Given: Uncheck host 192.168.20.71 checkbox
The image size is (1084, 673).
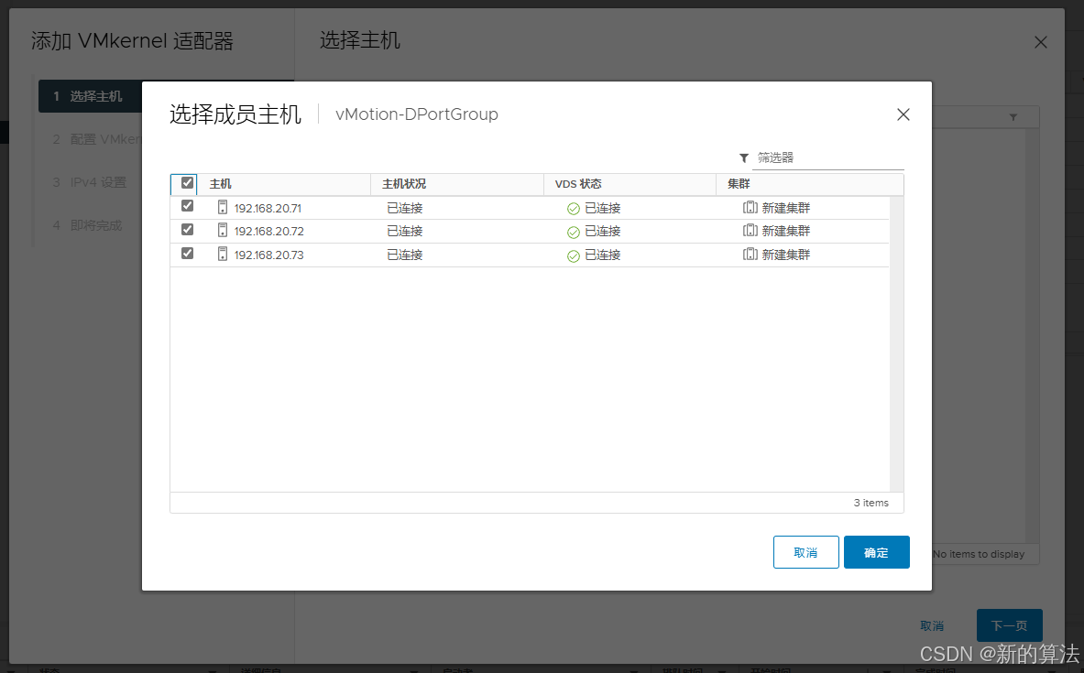Looking at the screenshot, I should coord(187,206).
